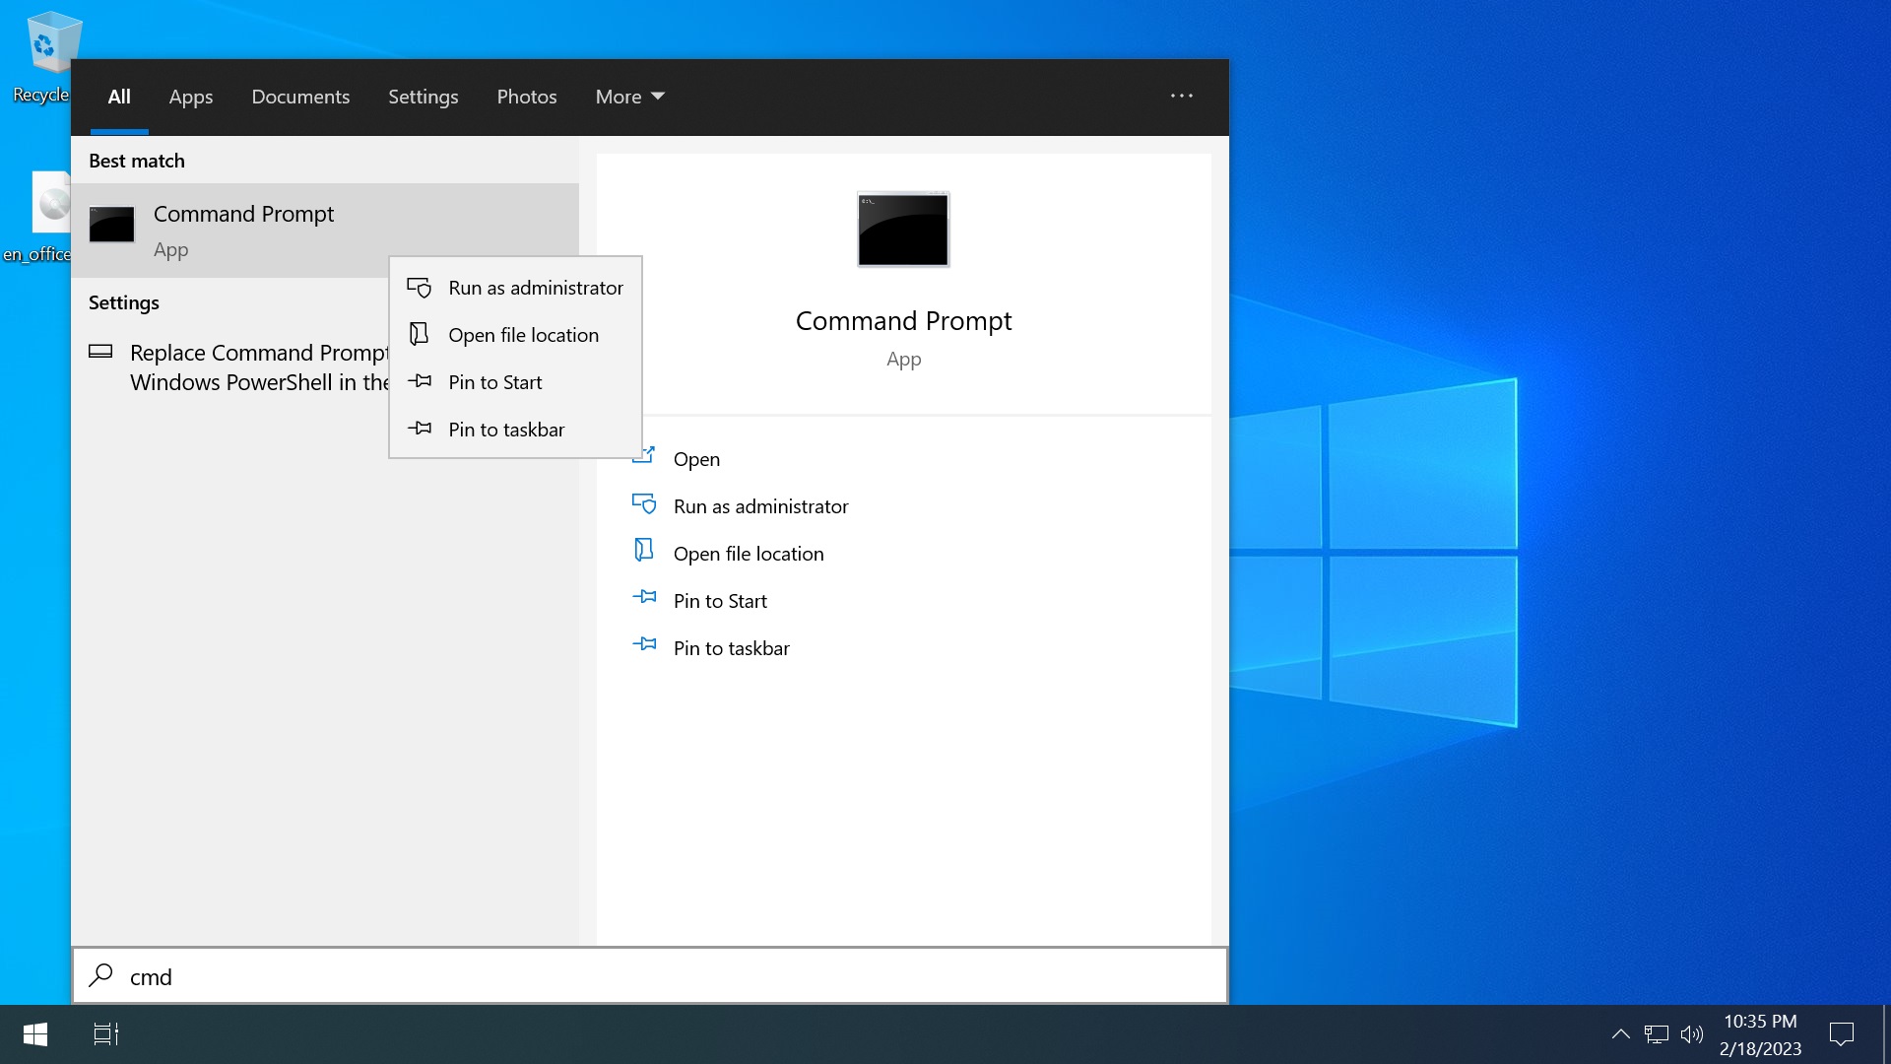Switch to the Photos search tab
Screen dimensions: 1891x1064
point(527,97)
